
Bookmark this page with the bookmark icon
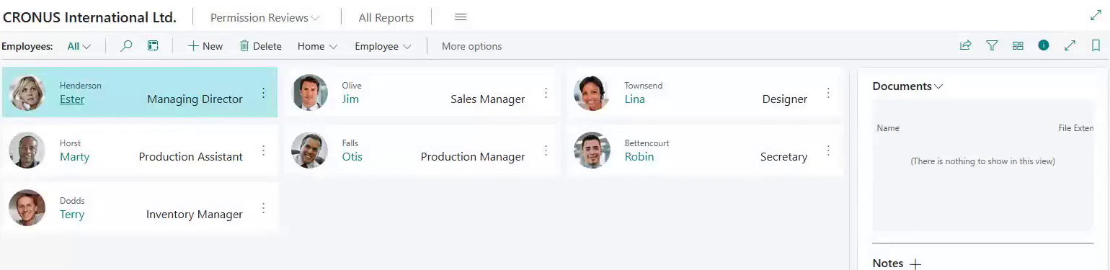click(1096, 45)
